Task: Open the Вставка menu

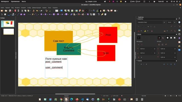Action: pos(17,8)
